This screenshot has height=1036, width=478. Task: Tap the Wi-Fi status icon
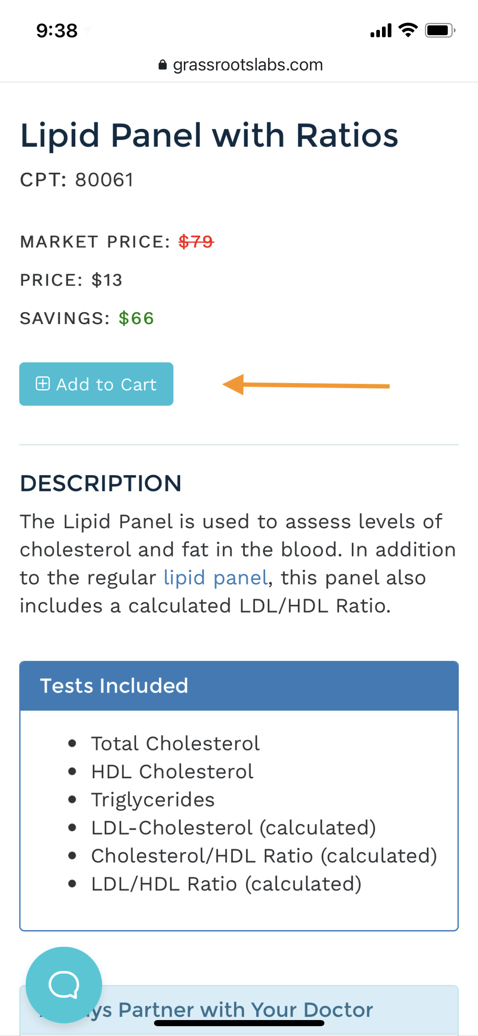tap(408, 30)
